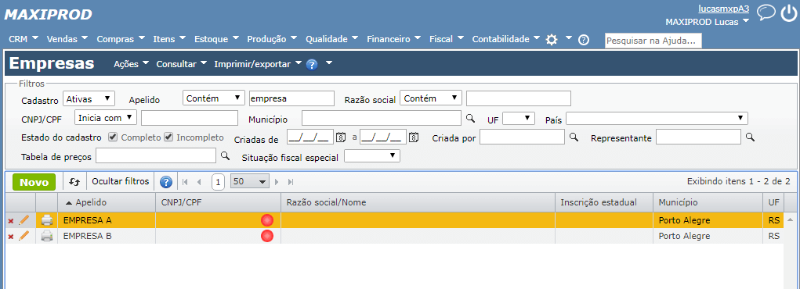Sort by Município column header

[x=708, y=202]
